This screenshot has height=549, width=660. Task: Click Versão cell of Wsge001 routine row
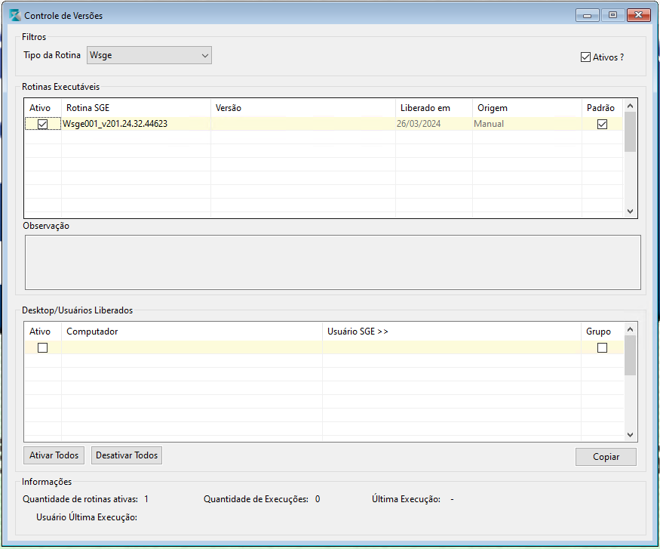click(x=303, y=124)
